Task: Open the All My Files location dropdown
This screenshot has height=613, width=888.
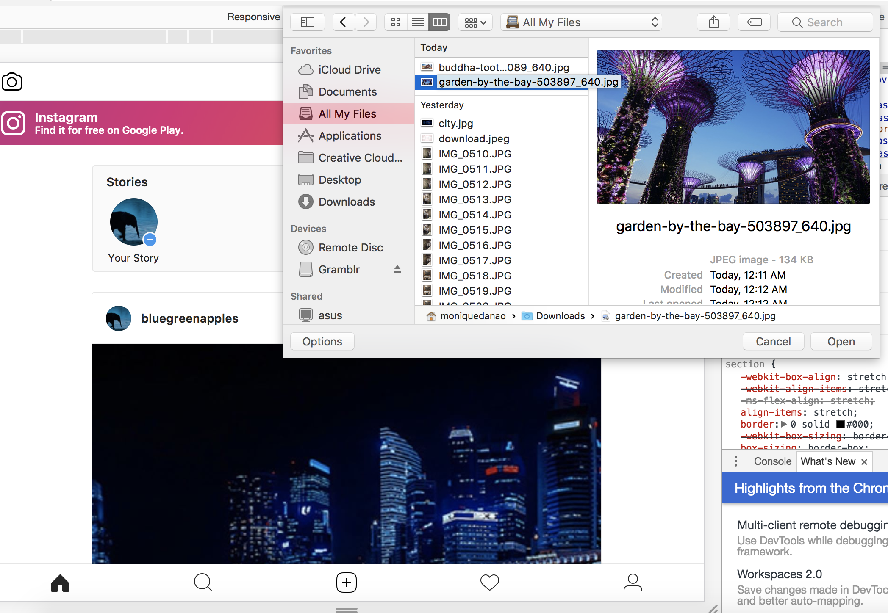Action: coord(581,22)
